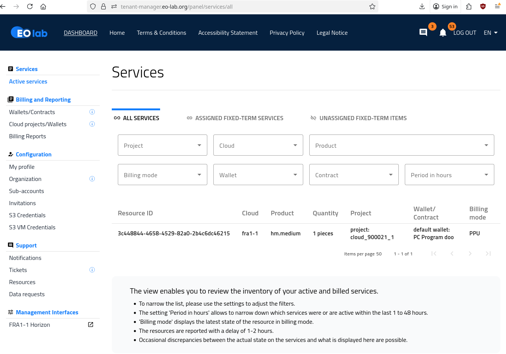Expand the Period in hours dropdown
This screenshot has height=354, width=506.
pyautogui.click(x=449, y=175)
